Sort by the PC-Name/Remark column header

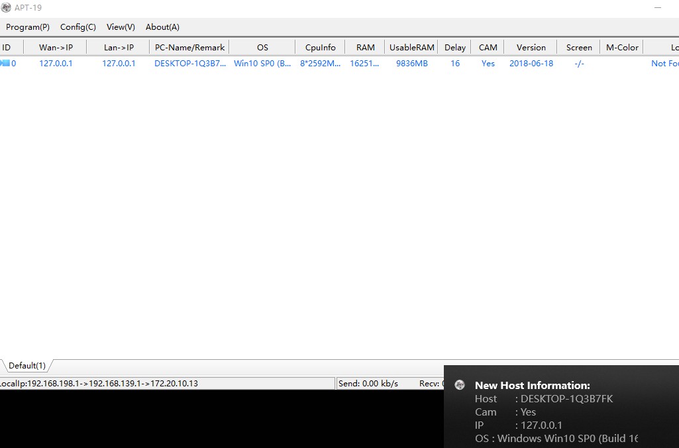[x=189, y=47]
